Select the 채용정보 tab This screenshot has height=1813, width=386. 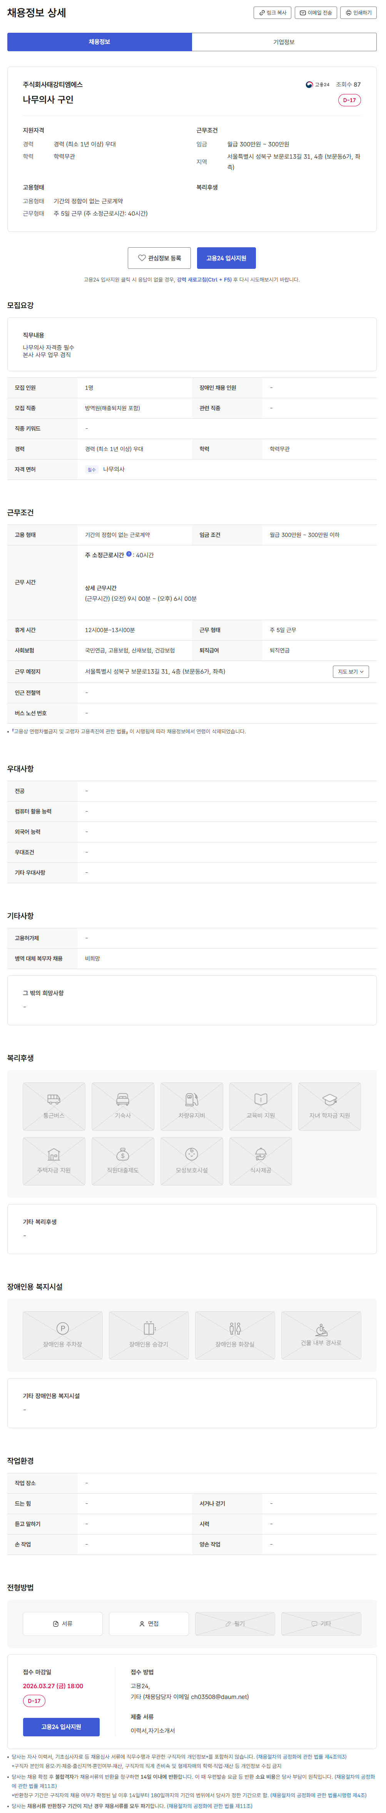(99, 42)
